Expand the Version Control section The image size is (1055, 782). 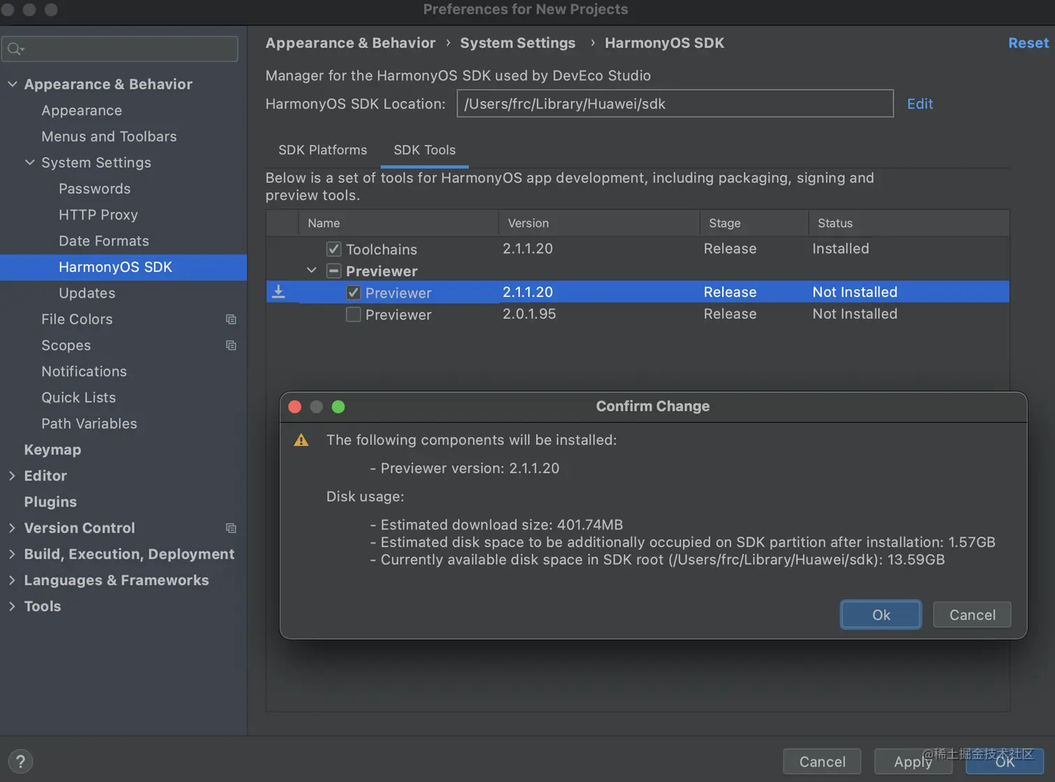(x=12, y=528)
